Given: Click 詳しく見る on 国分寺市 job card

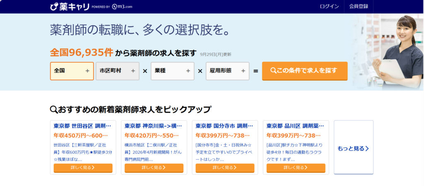Looking at the screenshot, I should (225, 168).
